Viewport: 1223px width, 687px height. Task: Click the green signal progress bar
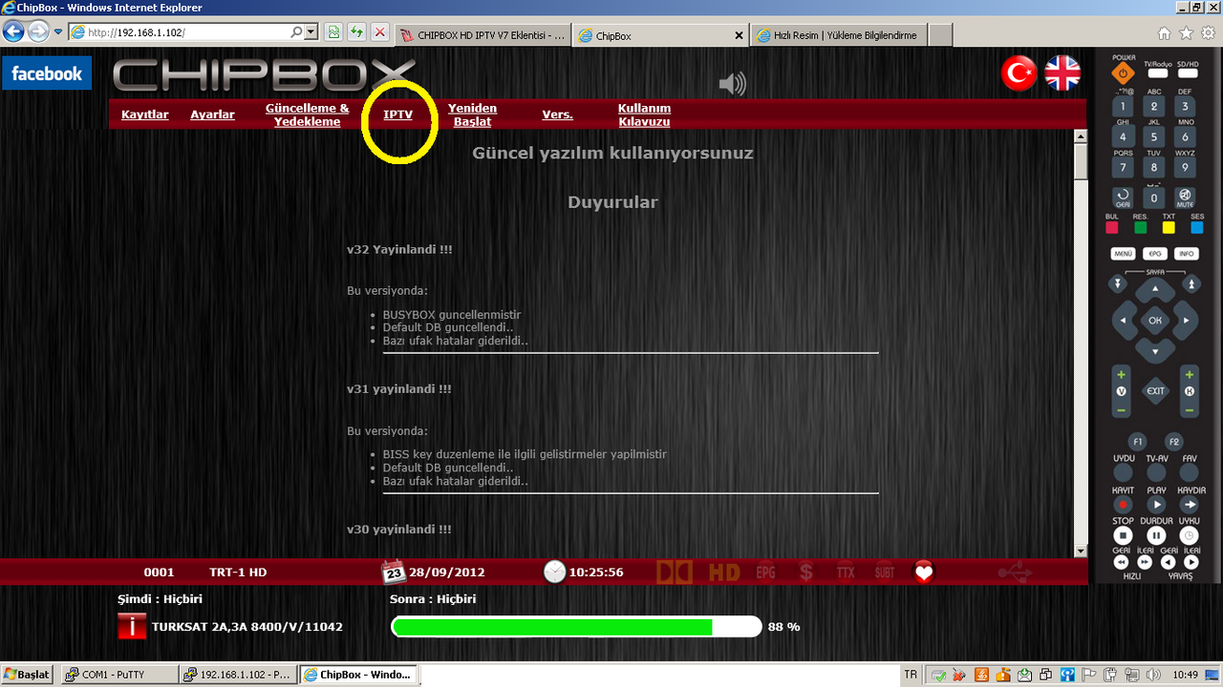(x=576, y=627)
